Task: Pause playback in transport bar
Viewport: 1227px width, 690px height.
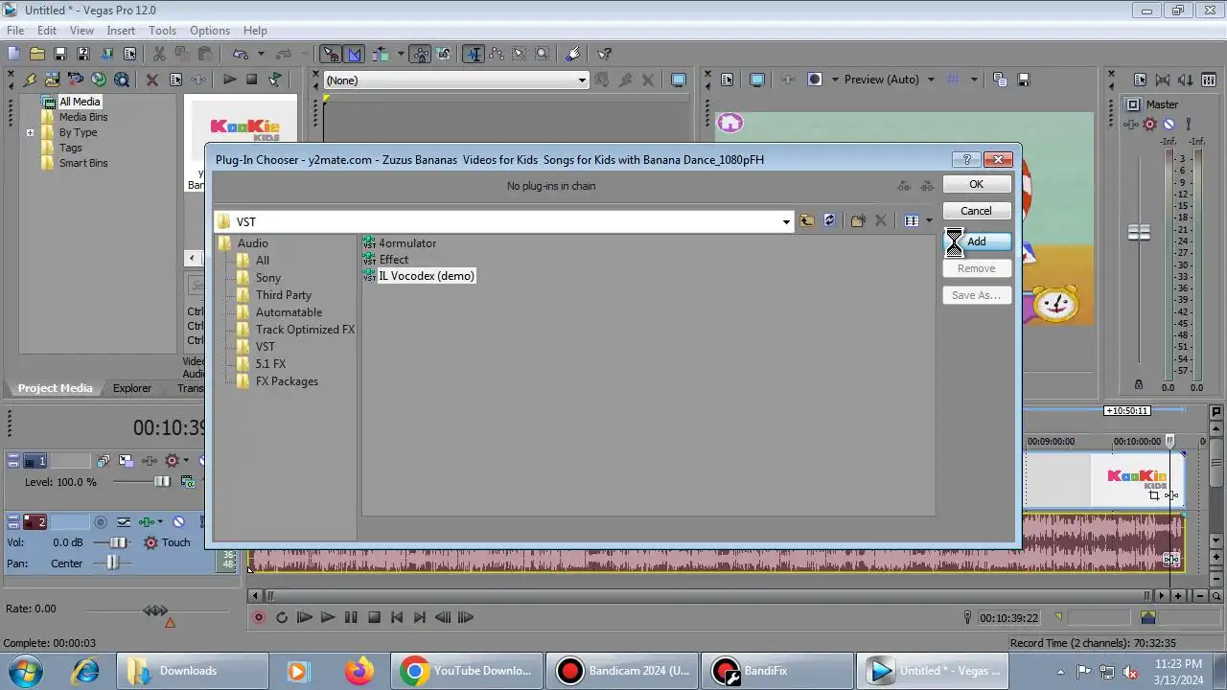Action: (x=351, y=617)
